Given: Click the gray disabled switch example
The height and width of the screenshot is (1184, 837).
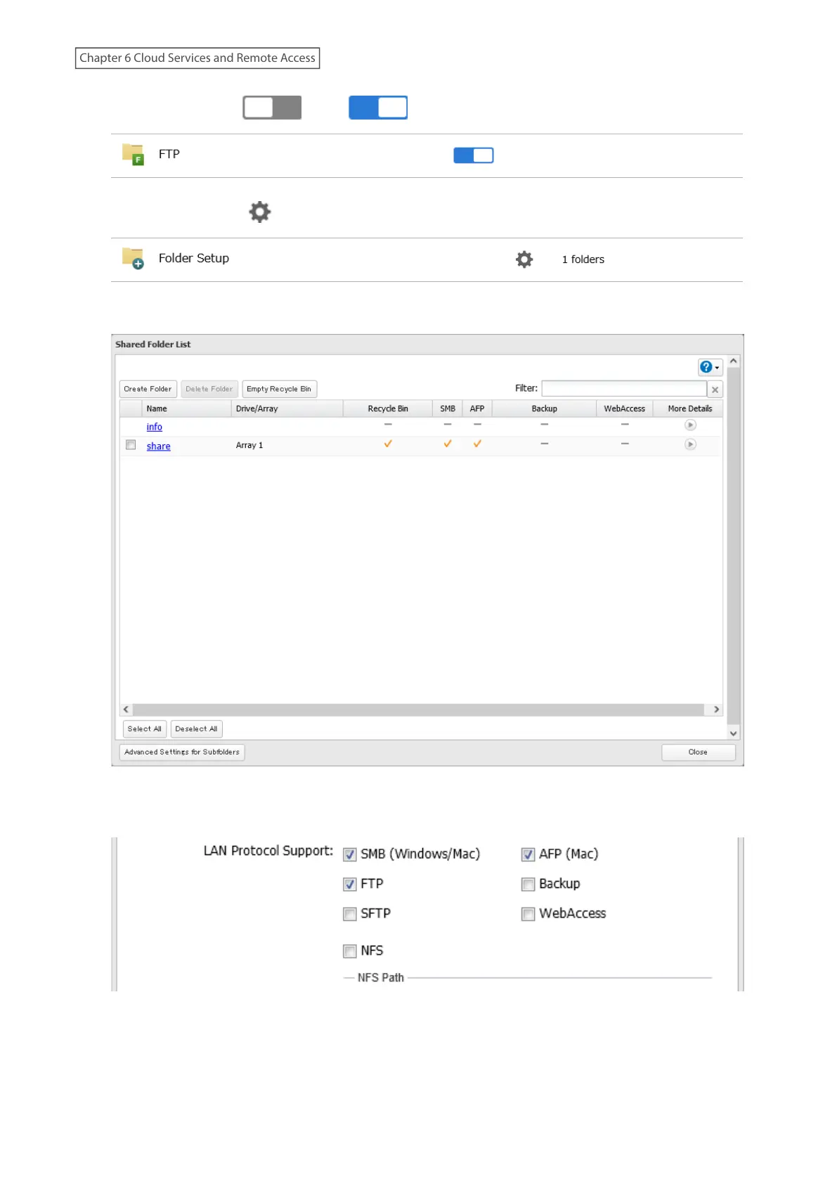Looking at the screenshot, I should pos(272,108).
